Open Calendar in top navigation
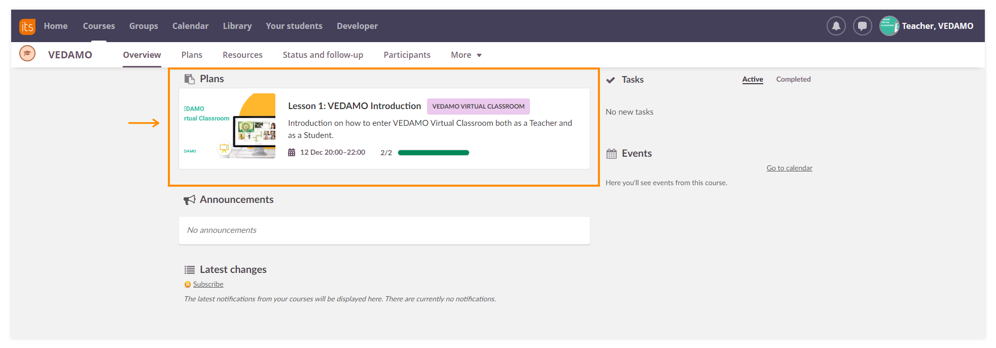996x348 pixels. [x=191, y=26]
